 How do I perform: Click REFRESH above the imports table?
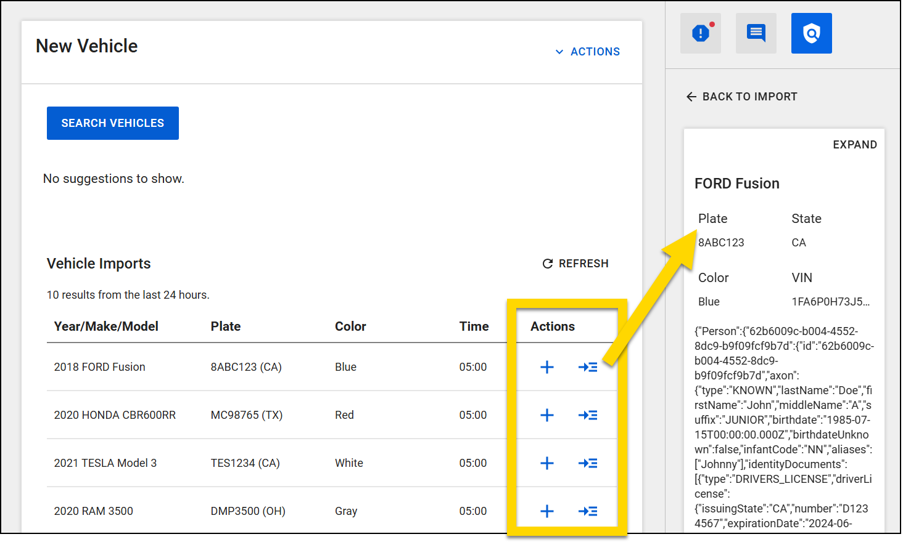coord(583,263)
